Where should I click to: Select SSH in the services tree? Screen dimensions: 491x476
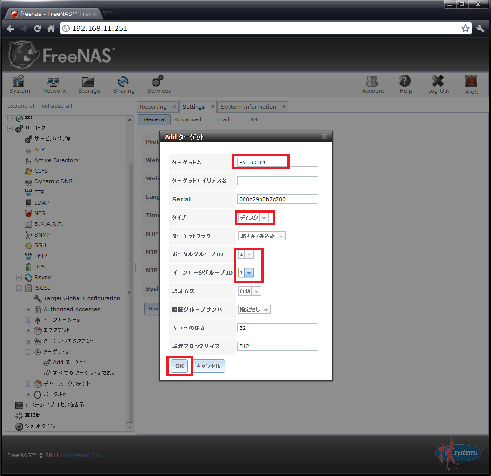coord(40,245)
